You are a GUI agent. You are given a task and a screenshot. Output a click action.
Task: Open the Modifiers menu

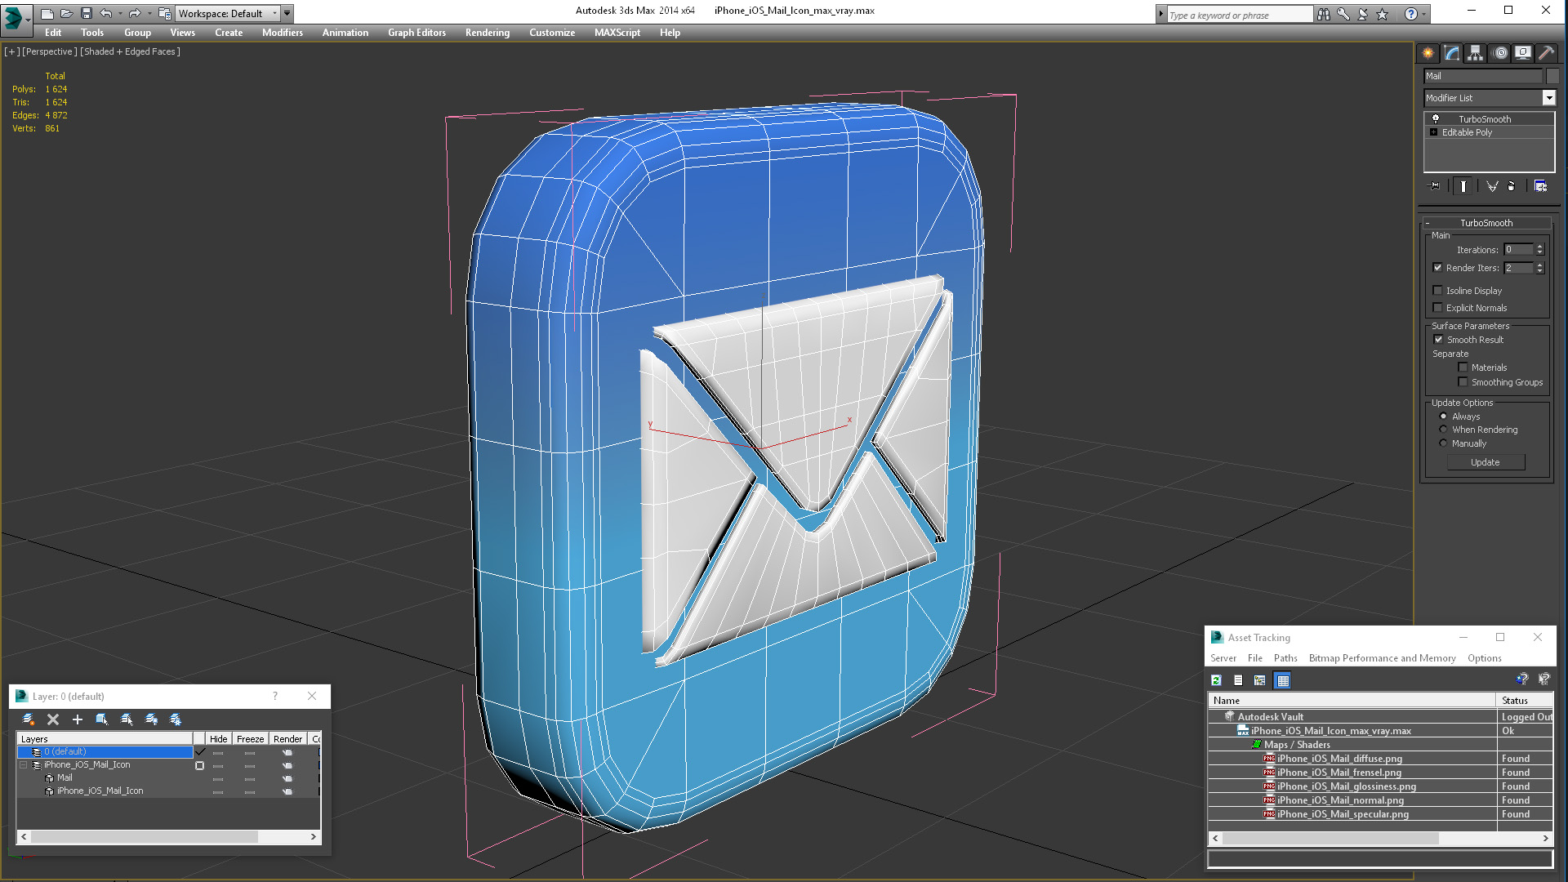click(282, 33)
